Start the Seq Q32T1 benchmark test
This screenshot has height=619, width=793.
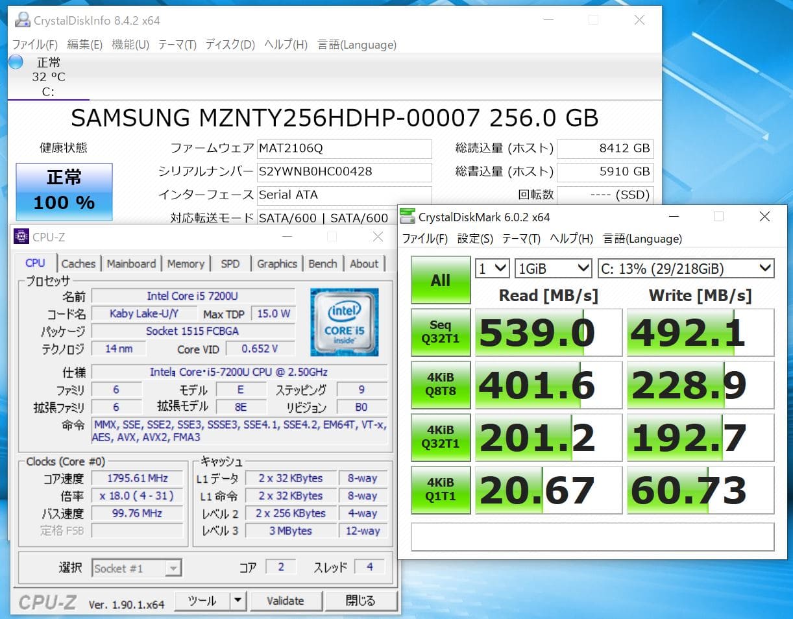(441, 332)
